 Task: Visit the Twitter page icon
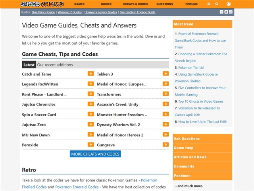[x=226, y=12]
